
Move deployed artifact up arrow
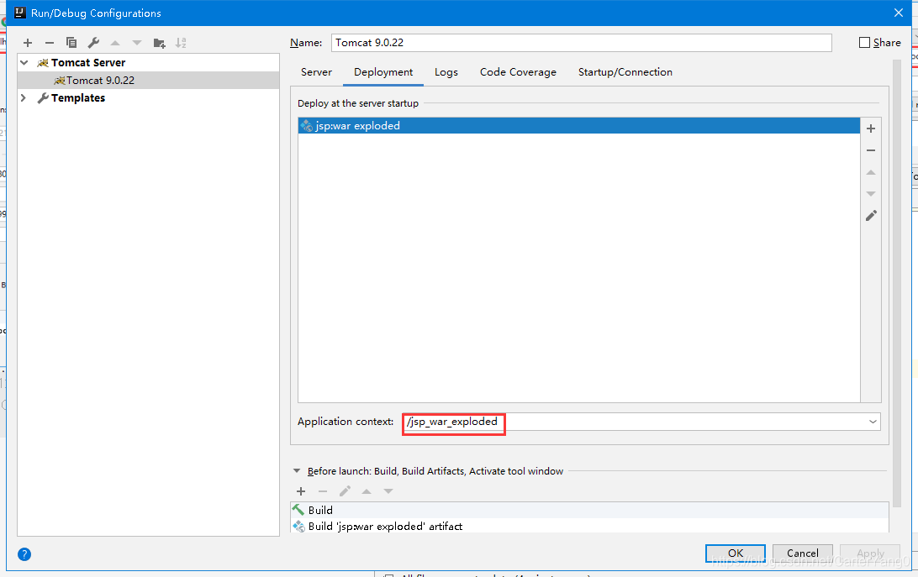(871, 172)
